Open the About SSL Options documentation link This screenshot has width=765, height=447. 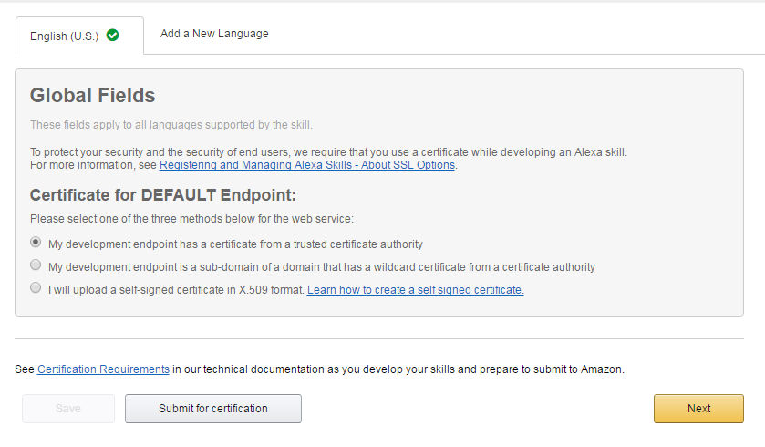(x=307, y=165)
